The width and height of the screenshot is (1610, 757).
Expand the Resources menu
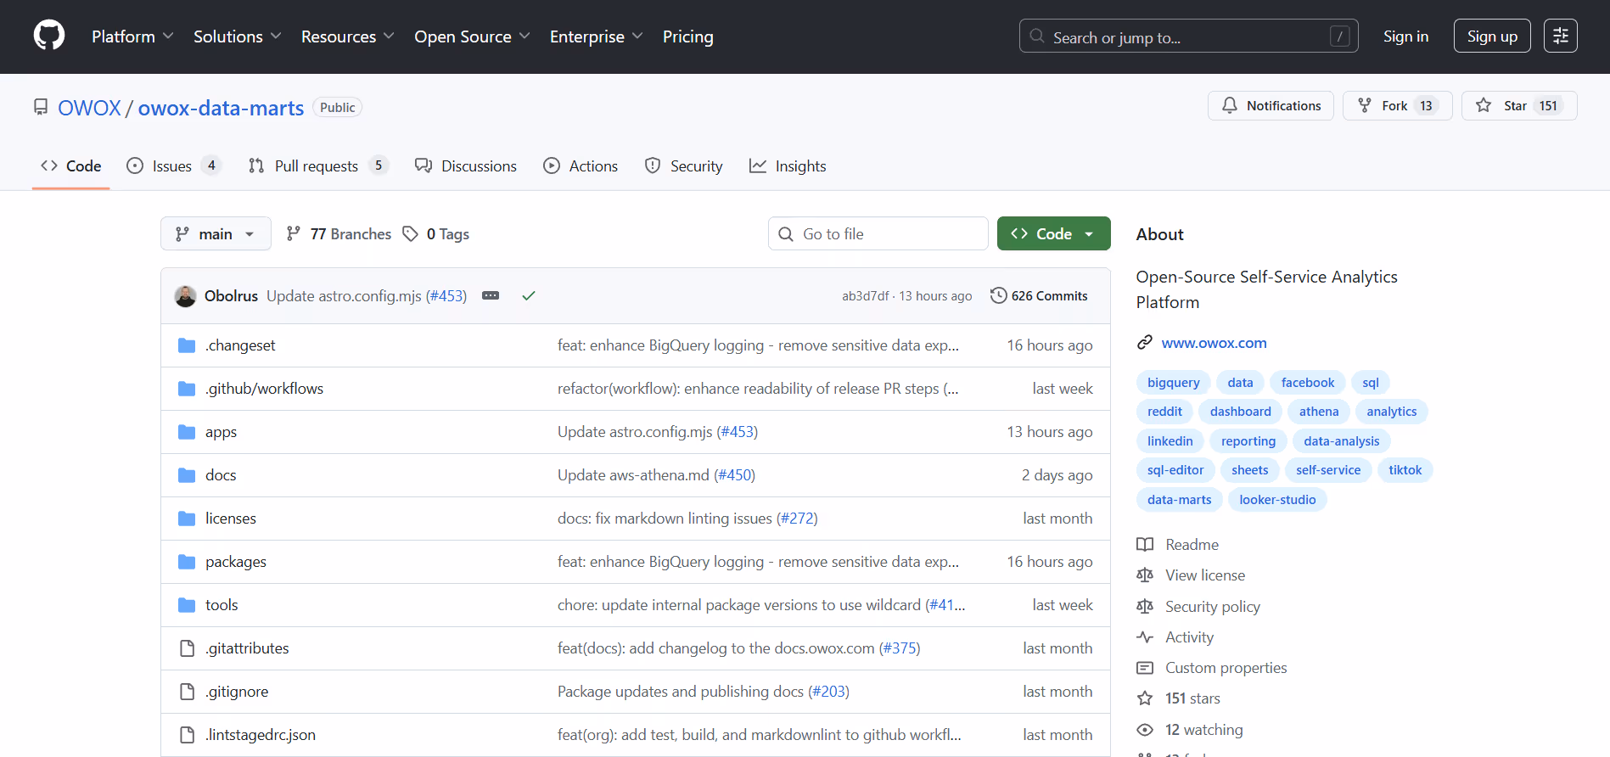tap(347, 36)
